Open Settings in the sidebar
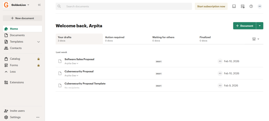This screenshot has height=121, width=269. 15,117
